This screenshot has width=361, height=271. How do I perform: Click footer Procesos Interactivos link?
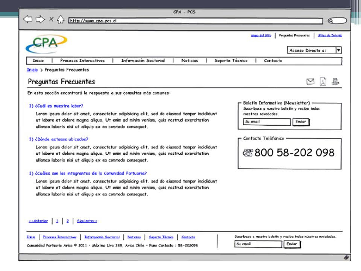(x=60, y=237)
